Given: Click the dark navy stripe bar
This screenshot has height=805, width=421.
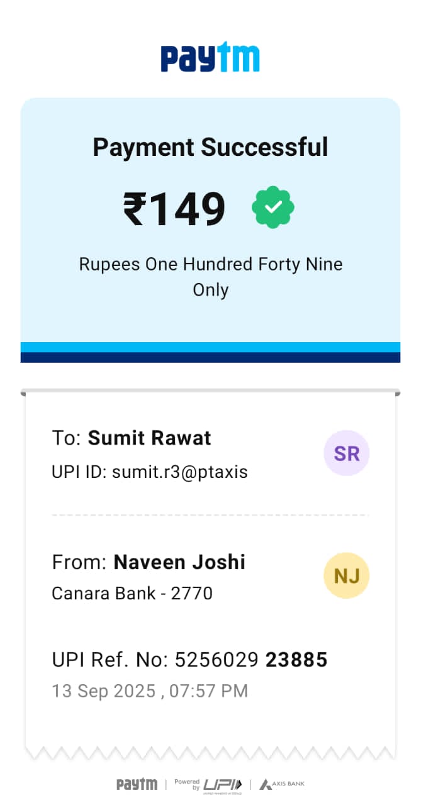Looking at the screenshot, I should click(210, 357).
